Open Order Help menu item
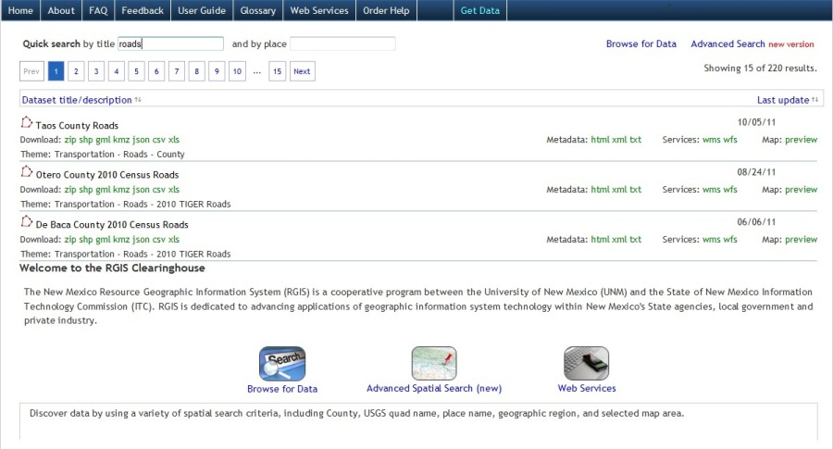Image resolution: width=833 pixels, height=449 pixels. coord(386,10)
